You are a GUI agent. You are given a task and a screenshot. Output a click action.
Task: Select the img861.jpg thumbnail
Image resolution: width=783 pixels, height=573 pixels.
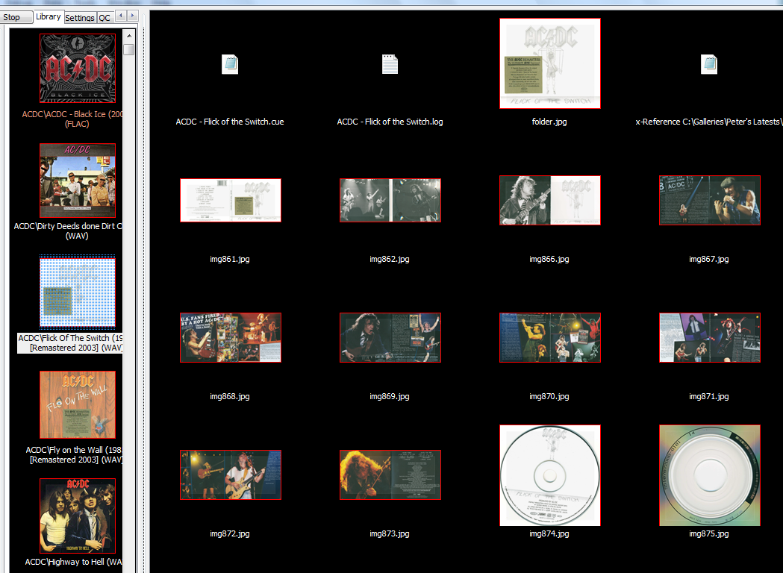(230, 200)
